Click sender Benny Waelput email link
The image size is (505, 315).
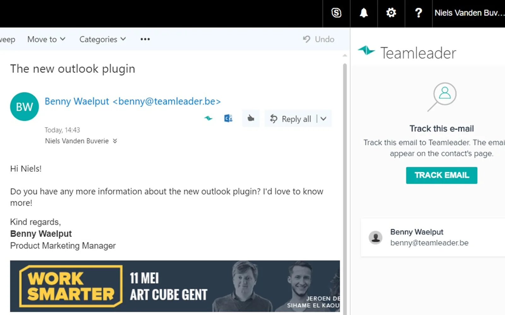(133, 101)
